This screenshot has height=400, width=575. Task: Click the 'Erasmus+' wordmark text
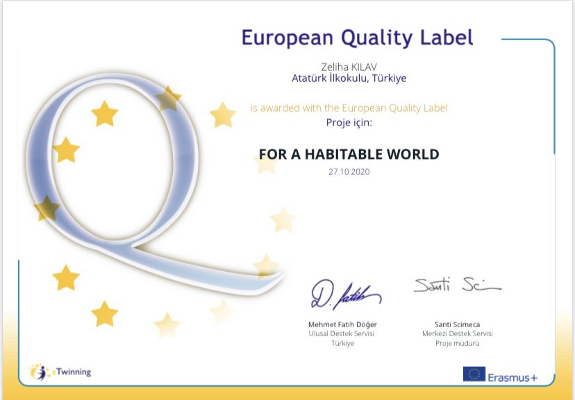click(512, 378)
